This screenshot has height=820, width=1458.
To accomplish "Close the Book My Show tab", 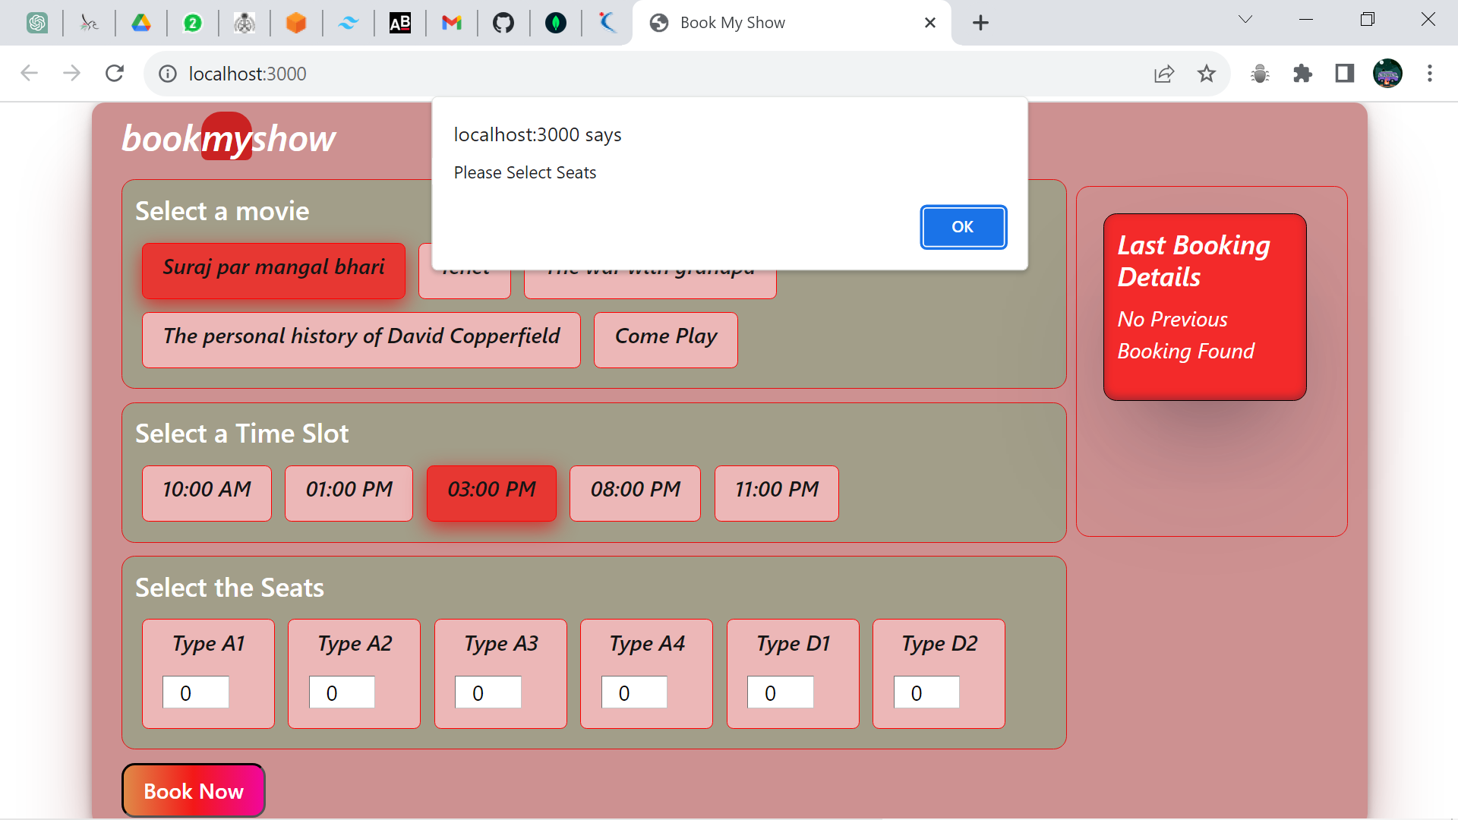I will click(x=929, y=23).
